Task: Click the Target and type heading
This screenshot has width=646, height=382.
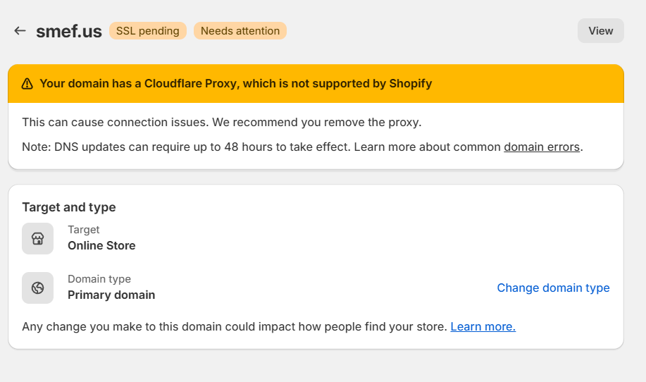Action: point(69,207)
